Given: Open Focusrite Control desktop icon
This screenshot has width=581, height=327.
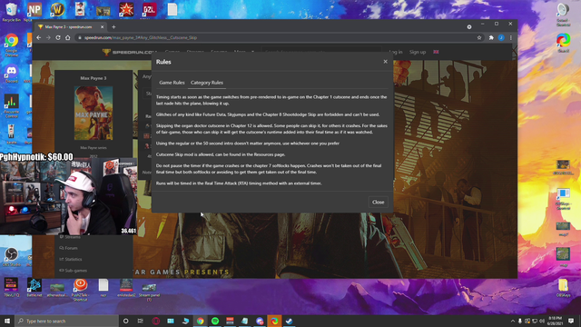Looking at the screenshot, I should (11, 105).
